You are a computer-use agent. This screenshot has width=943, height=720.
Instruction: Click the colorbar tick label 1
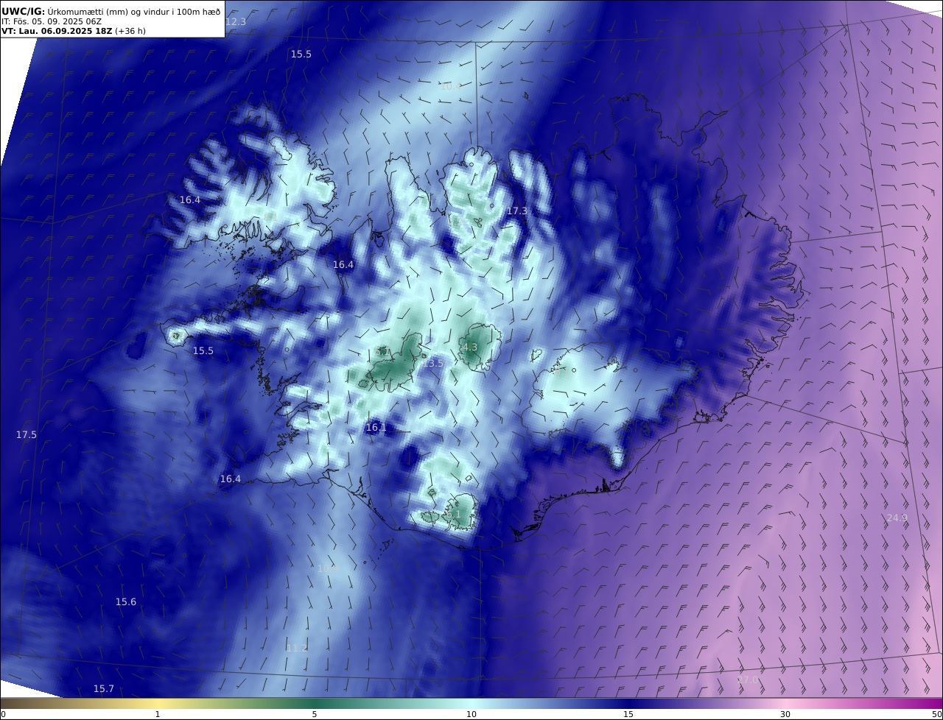click(x=158, y=715)
